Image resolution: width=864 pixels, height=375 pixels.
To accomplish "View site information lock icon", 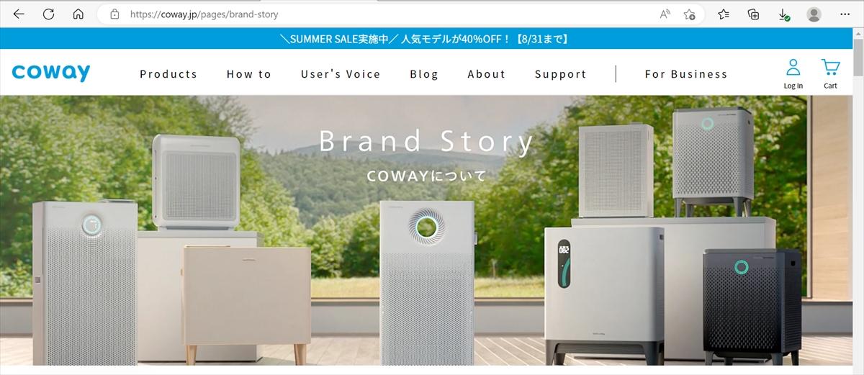I will coord(114,14).
